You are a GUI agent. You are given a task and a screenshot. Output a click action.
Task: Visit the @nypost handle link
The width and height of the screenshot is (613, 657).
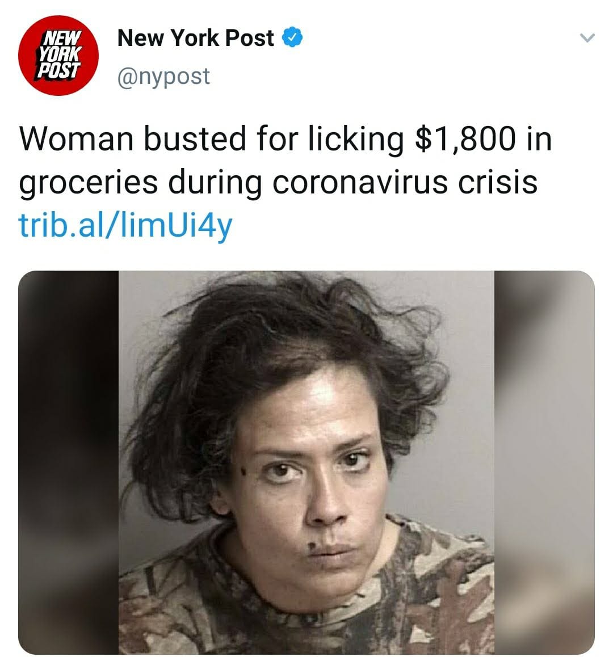coord(163,77)
